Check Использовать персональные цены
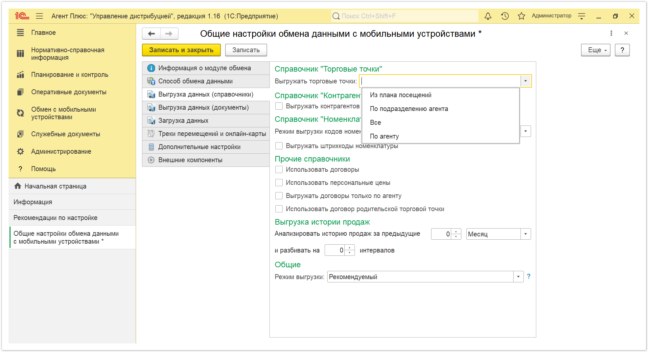The width and height of the screenshot is (648, 352). [279, 183]
